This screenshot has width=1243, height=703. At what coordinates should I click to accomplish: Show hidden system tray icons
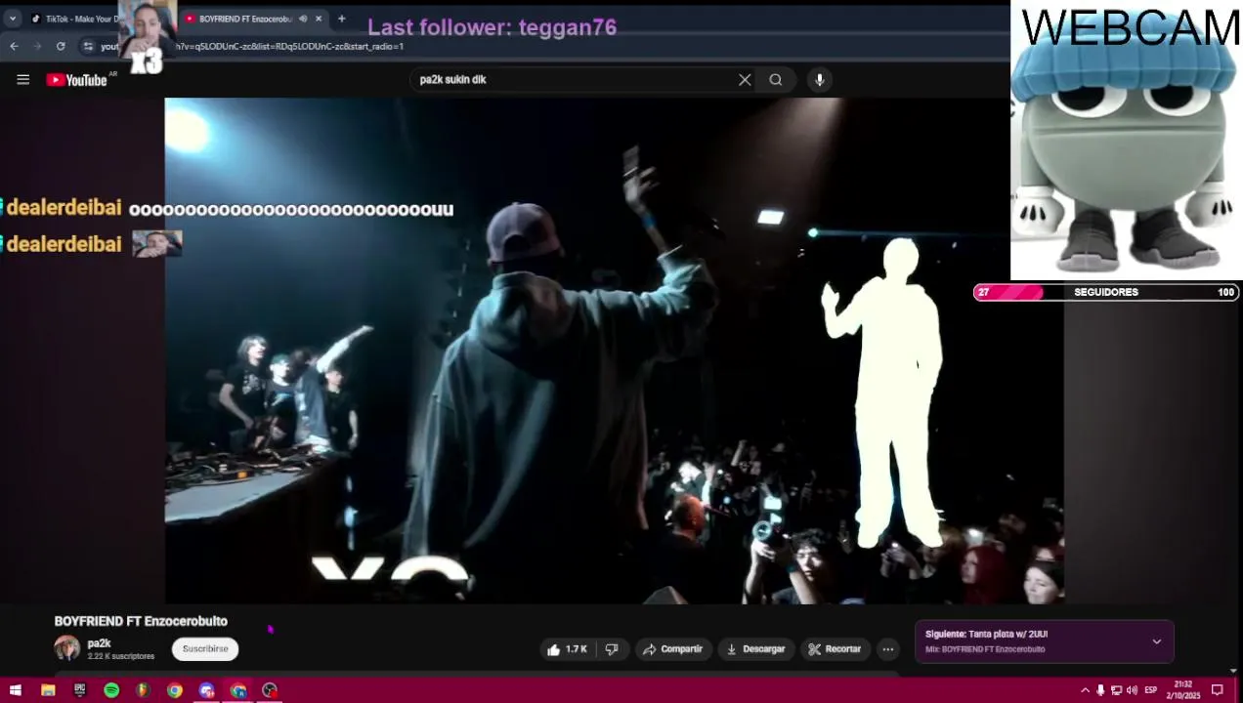[x=1085, y=690]
